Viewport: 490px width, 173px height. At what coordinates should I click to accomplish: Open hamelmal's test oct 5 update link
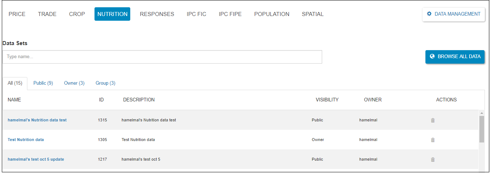[x=36, y=160]
